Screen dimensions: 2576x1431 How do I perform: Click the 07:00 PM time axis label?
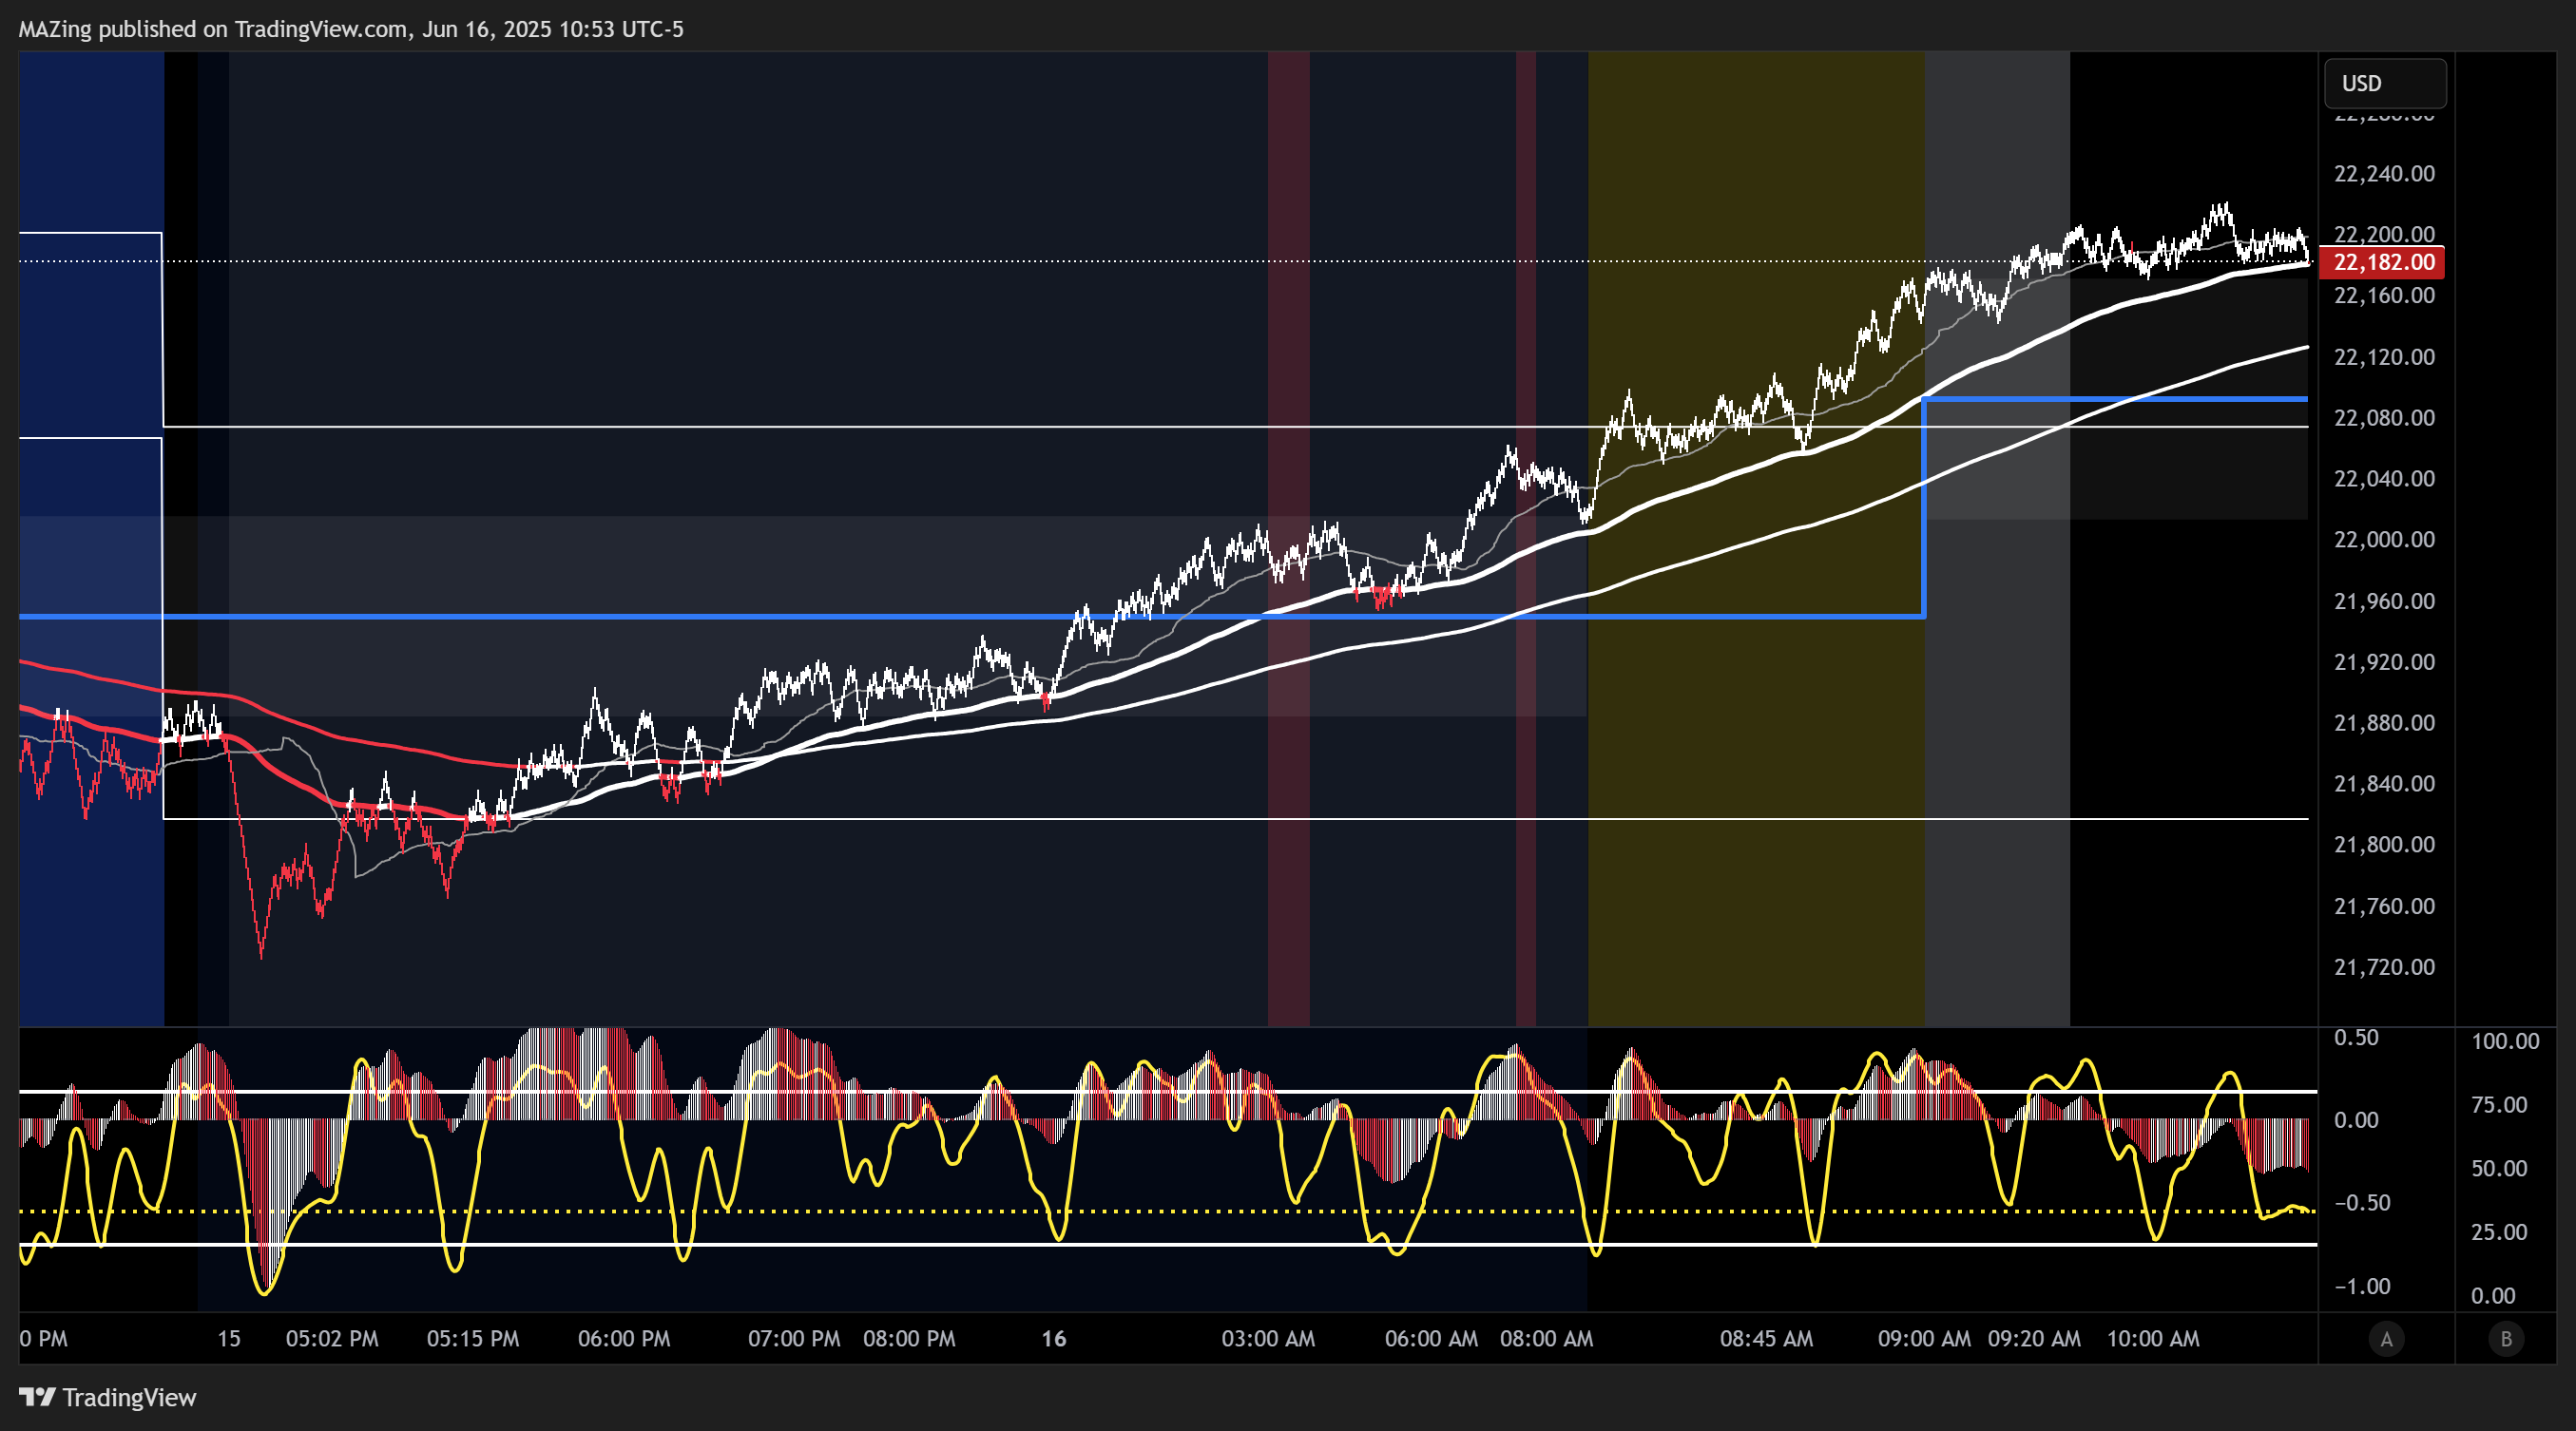[x=794, y=1339]
